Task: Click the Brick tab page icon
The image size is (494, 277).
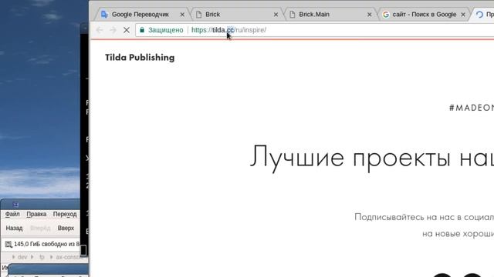Action: click(198, 15)
